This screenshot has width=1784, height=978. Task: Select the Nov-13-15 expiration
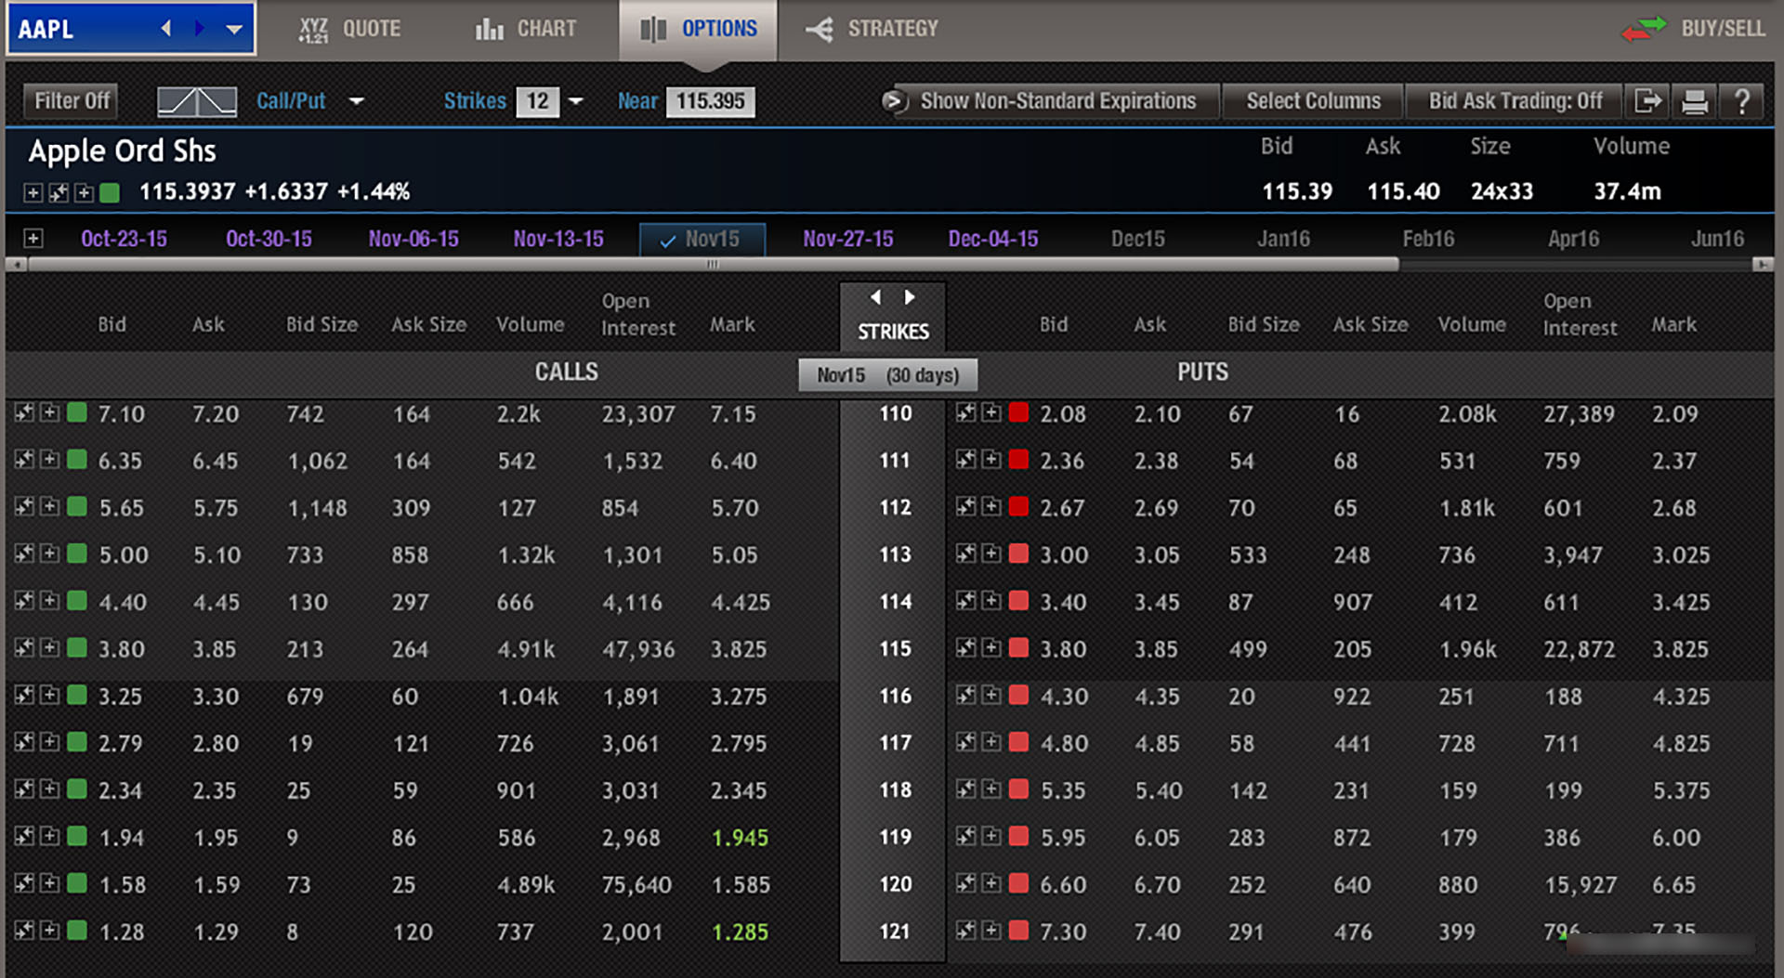[x=558, y=239]
